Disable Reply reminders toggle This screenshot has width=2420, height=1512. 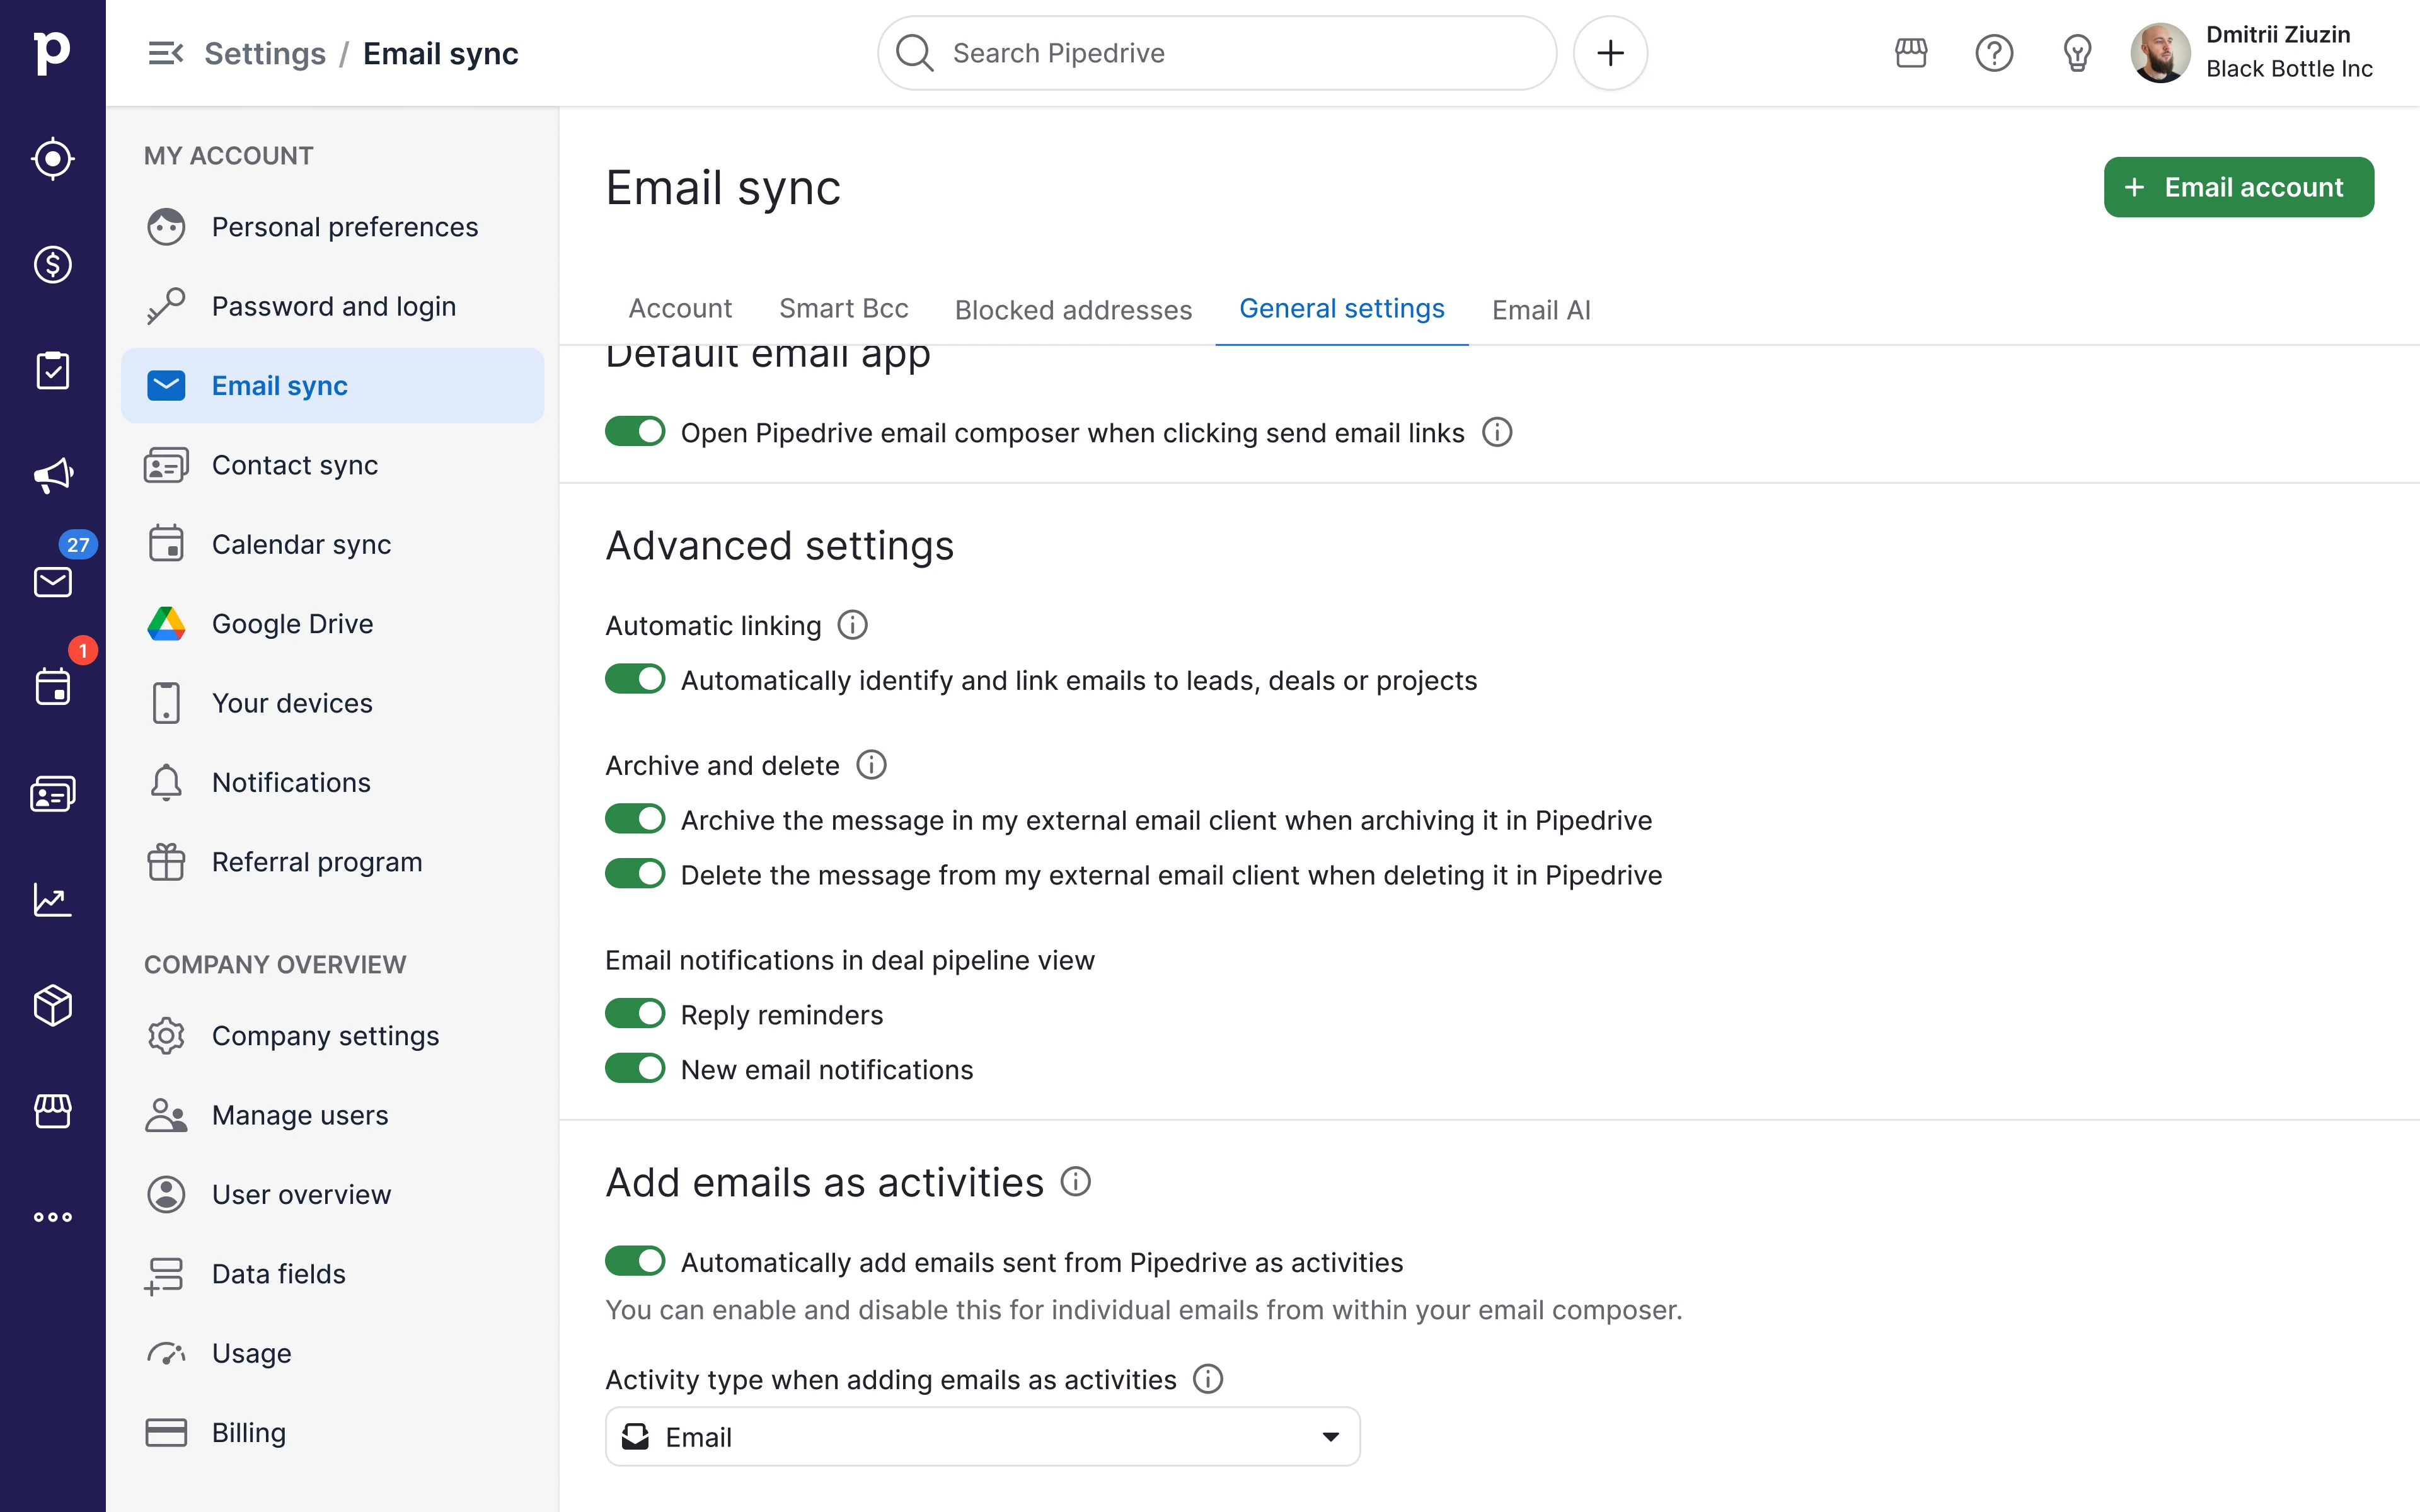tap(635, 1014)
